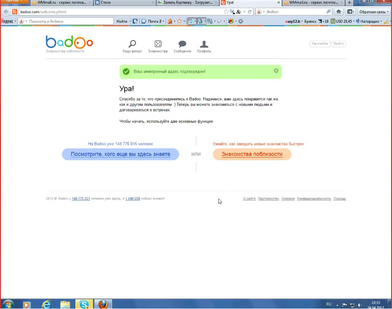Open Партнерство footer link
Viewport: 392px width, 309px height.
269,198
